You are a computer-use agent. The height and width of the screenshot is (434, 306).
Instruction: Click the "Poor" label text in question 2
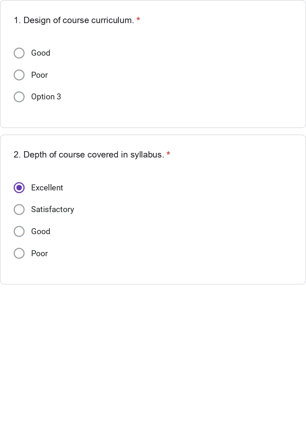(x=40, y=253)
